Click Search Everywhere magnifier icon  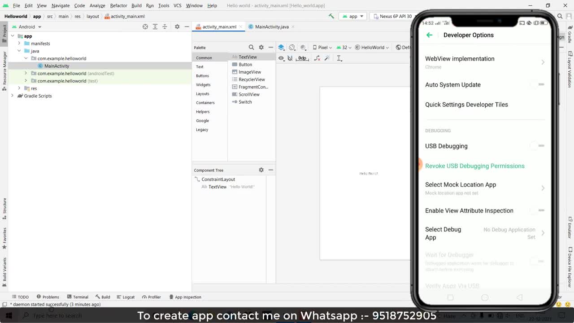(560, 16)
